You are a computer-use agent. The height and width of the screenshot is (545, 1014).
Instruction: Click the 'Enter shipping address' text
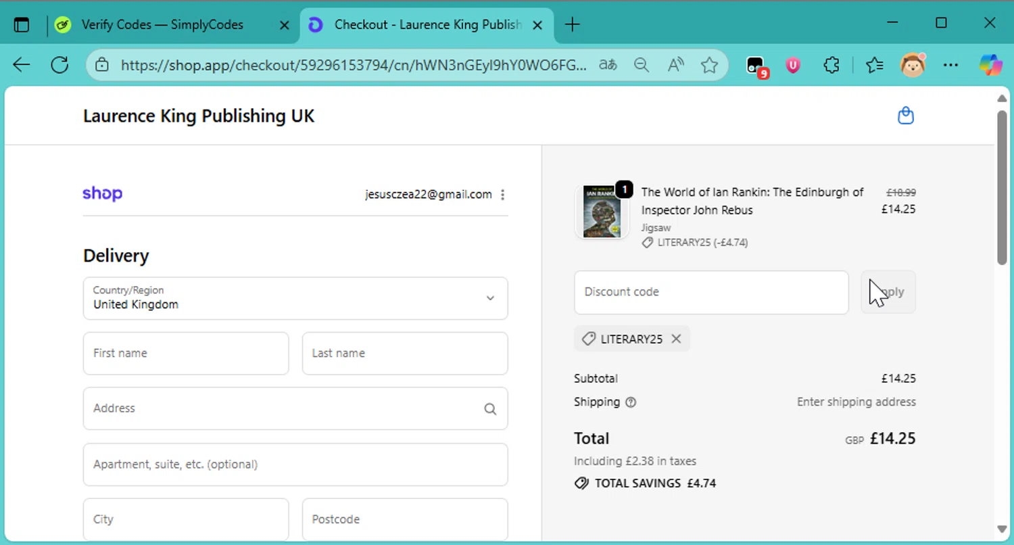click(x=856, y=402)
